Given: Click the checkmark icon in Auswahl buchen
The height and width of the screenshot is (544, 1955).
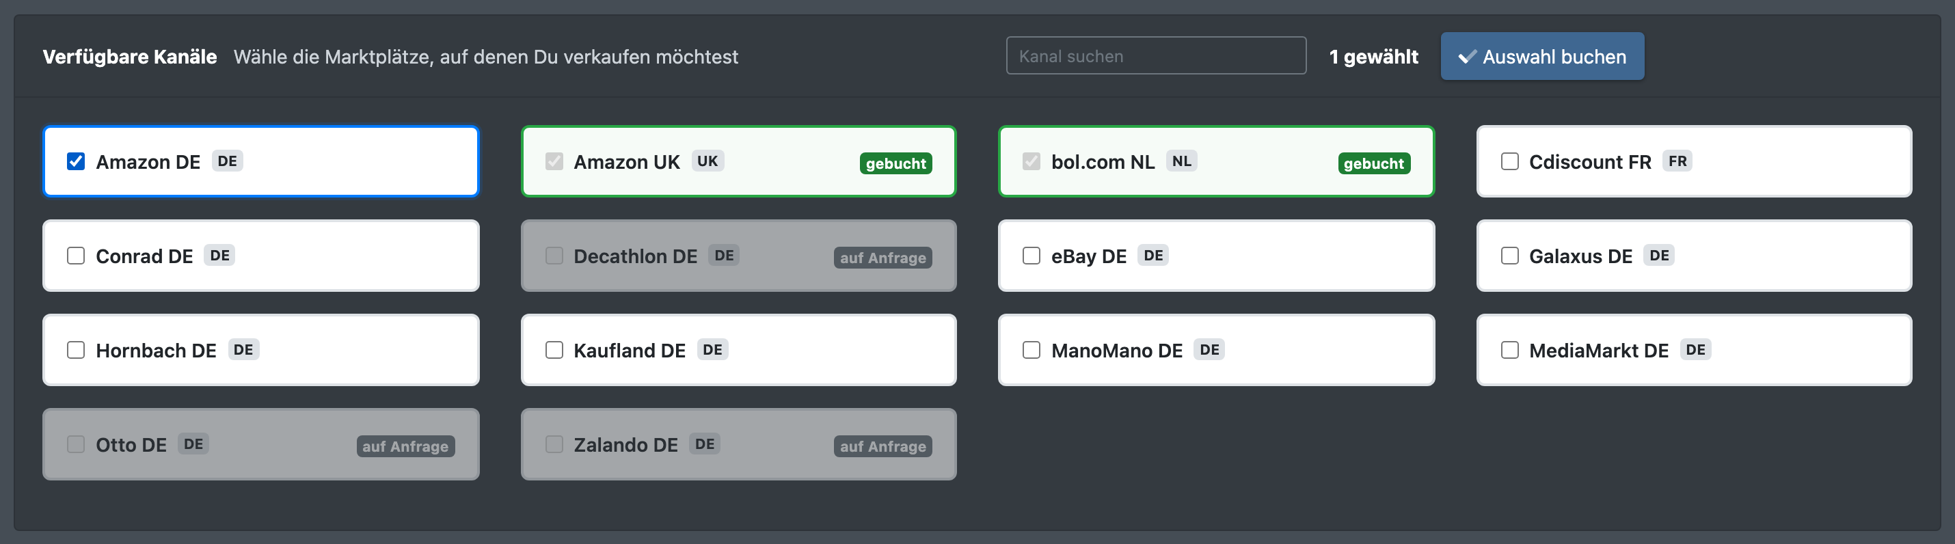Looking at the screenshot, I should click(x=1467, y=57).
